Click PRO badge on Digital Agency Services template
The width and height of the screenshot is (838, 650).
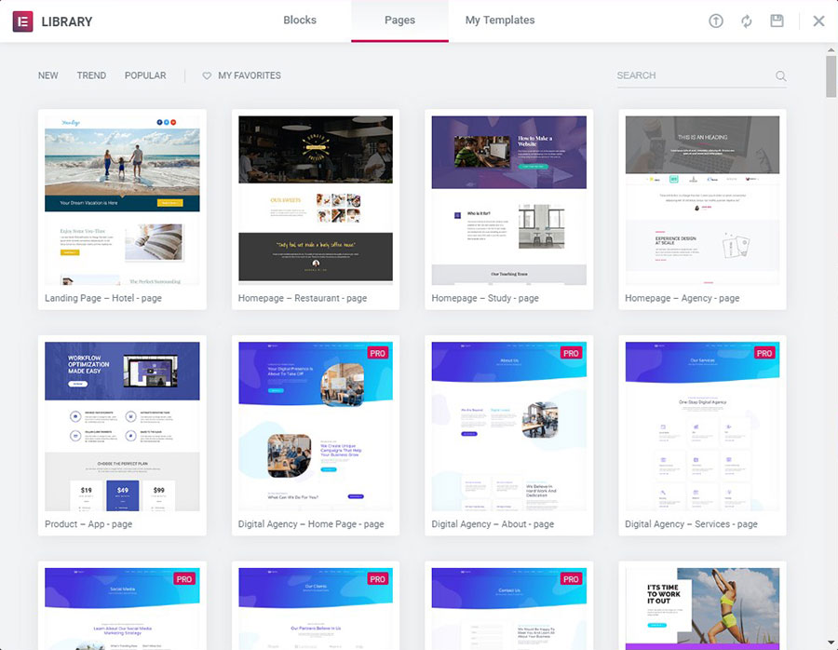tap(764, 352)
